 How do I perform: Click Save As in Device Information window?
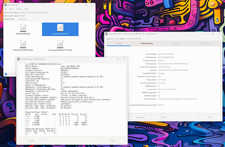[x=163, y=117]
